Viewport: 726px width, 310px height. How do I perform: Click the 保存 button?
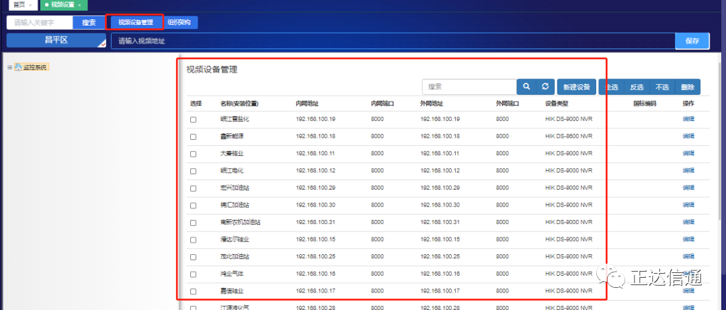(x=692, y=41)
